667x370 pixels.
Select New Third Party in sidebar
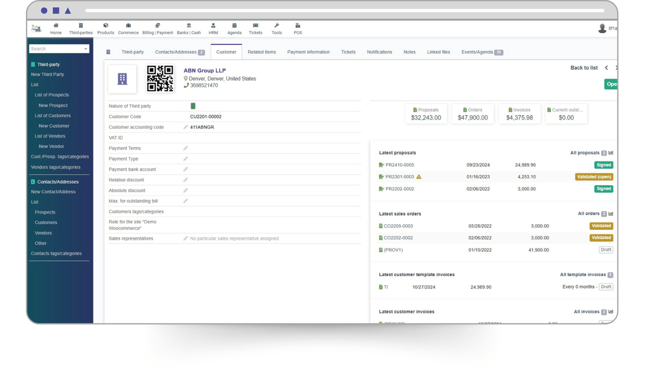pos(47,74)
